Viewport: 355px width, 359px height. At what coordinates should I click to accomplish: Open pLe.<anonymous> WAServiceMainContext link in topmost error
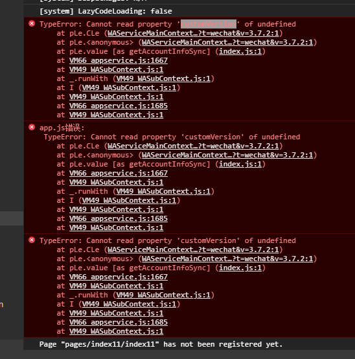[x=227, y=42]
